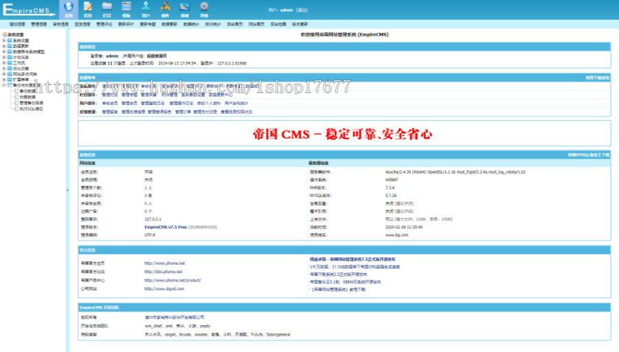Open the 模板 (Template) window icon
The width and height of the screenshot is (619, 352).
click(x=127, y=7)
